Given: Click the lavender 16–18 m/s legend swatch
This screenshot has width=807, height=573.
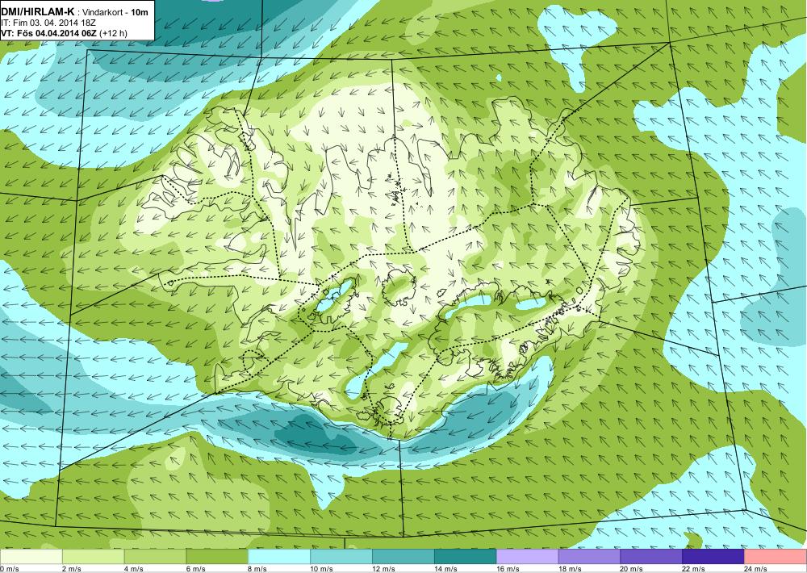Looking at the screenshot, I should click(x=527, y=557).
